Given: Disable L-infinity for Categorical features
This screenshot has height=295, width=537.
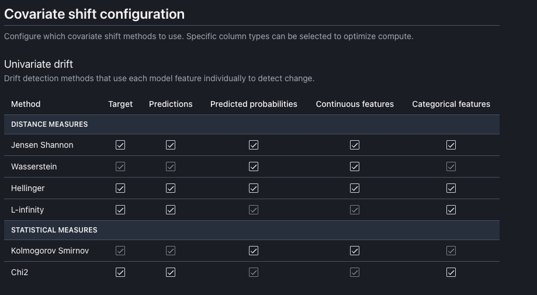Looking at the screenshot, I should (451, 210).
